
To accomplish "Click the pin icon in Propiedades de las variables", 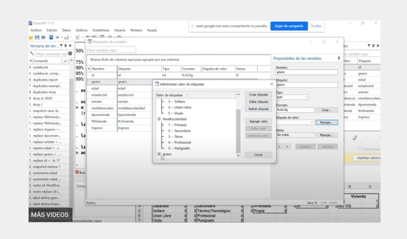I will click(x=339, y=59).
